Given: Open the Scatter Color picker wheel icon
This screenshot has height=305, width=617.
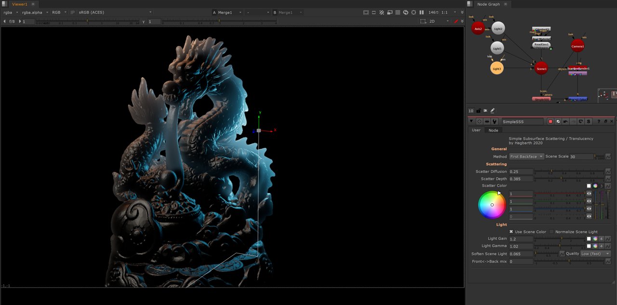Looking at the screenshot, I should pyautogui.click(x=595, y=186).
